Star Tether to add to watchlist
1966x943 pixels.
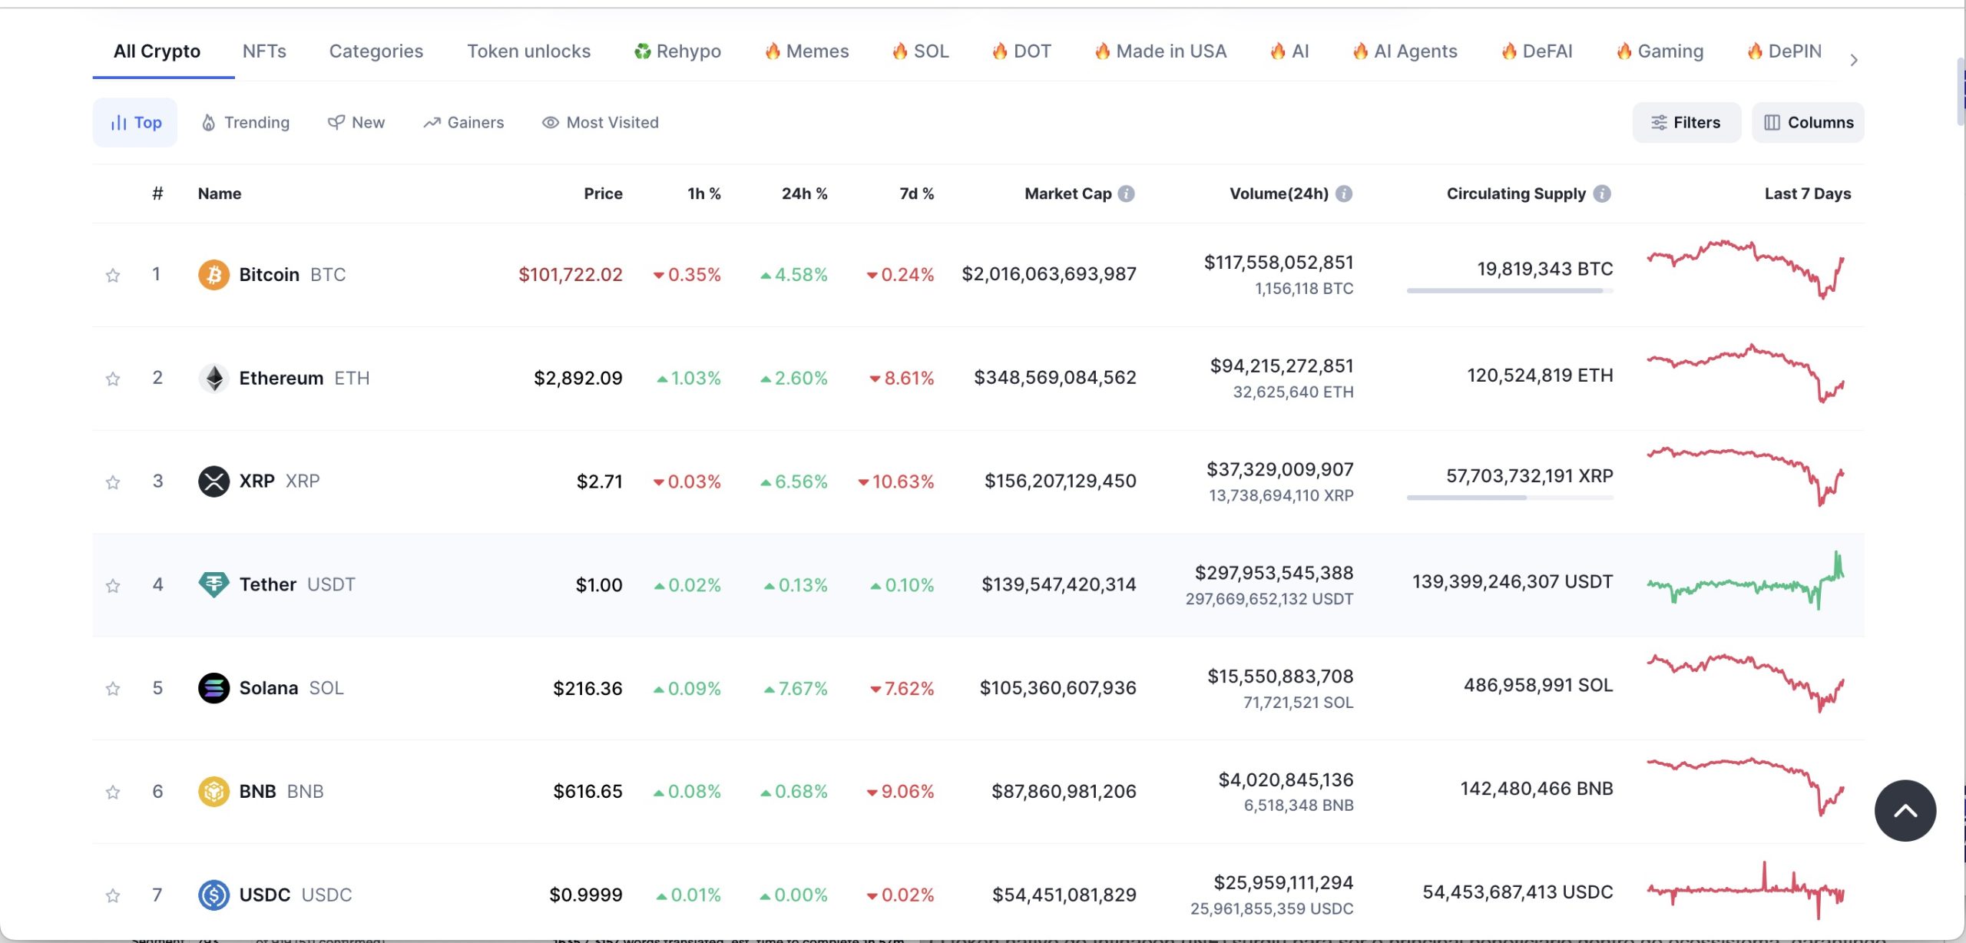coord(113,586)
